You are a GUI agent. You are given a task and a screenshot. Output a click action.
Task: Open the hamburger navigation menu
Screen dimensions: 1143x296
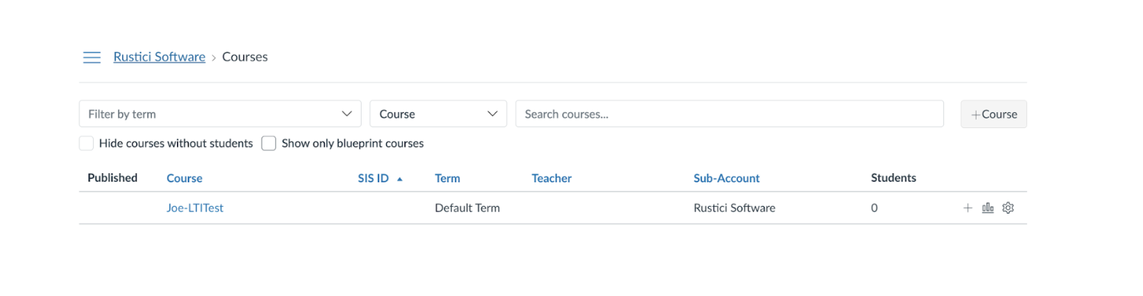pos(92,57)
